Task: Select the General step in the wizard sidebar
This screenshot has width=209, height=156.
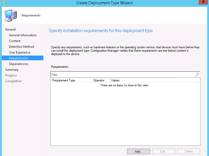Action: [x=10, y=29]
